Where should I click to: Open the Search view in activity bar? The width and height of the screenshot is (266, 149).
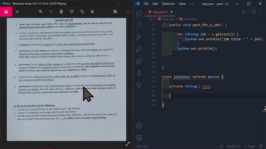point(139,25)
